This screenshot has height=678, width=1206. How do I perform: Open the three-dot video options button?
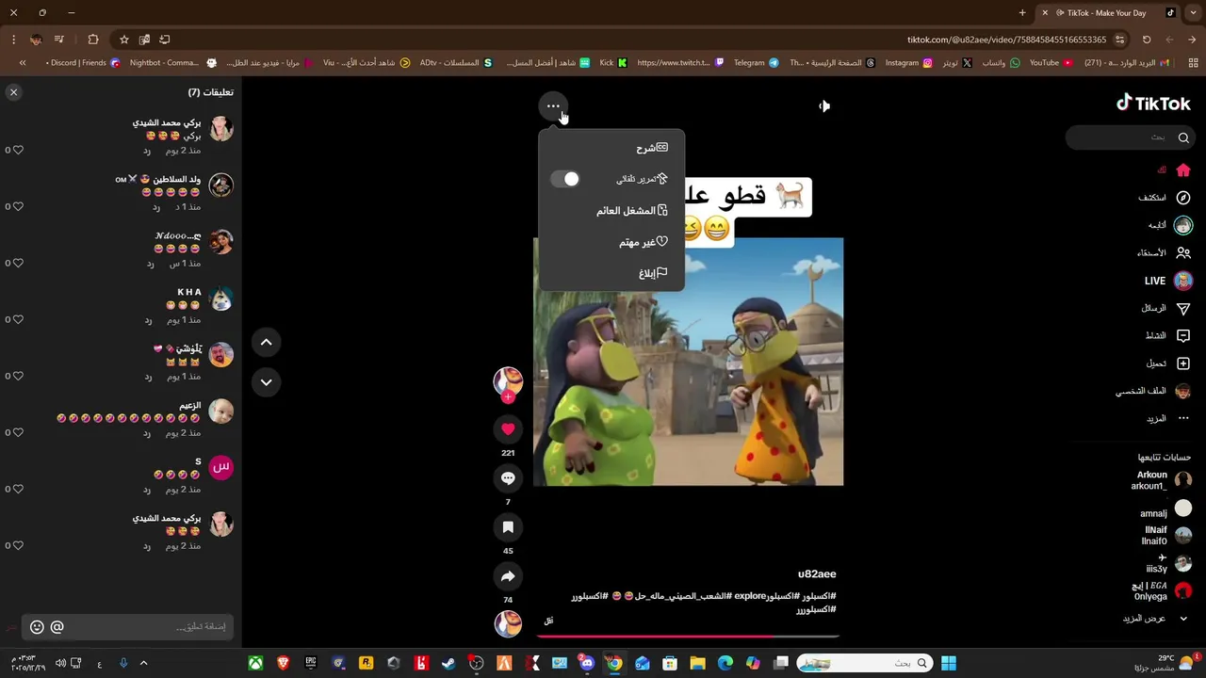(553, 106)
